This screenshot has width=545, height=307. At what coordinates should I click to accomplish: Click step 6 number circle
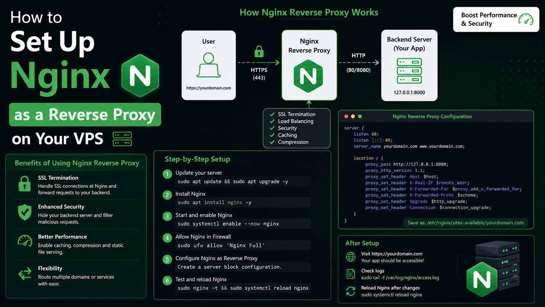click(x=167, y=281)
